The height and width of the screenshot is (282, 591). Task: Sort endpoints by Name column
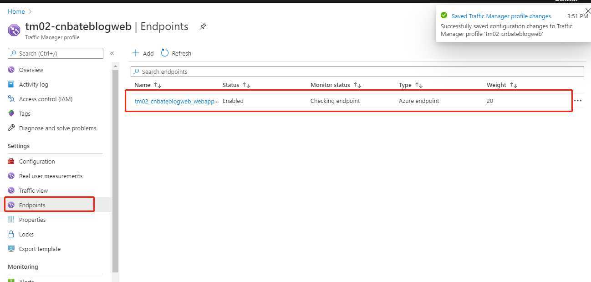click(x=148, y=85)
